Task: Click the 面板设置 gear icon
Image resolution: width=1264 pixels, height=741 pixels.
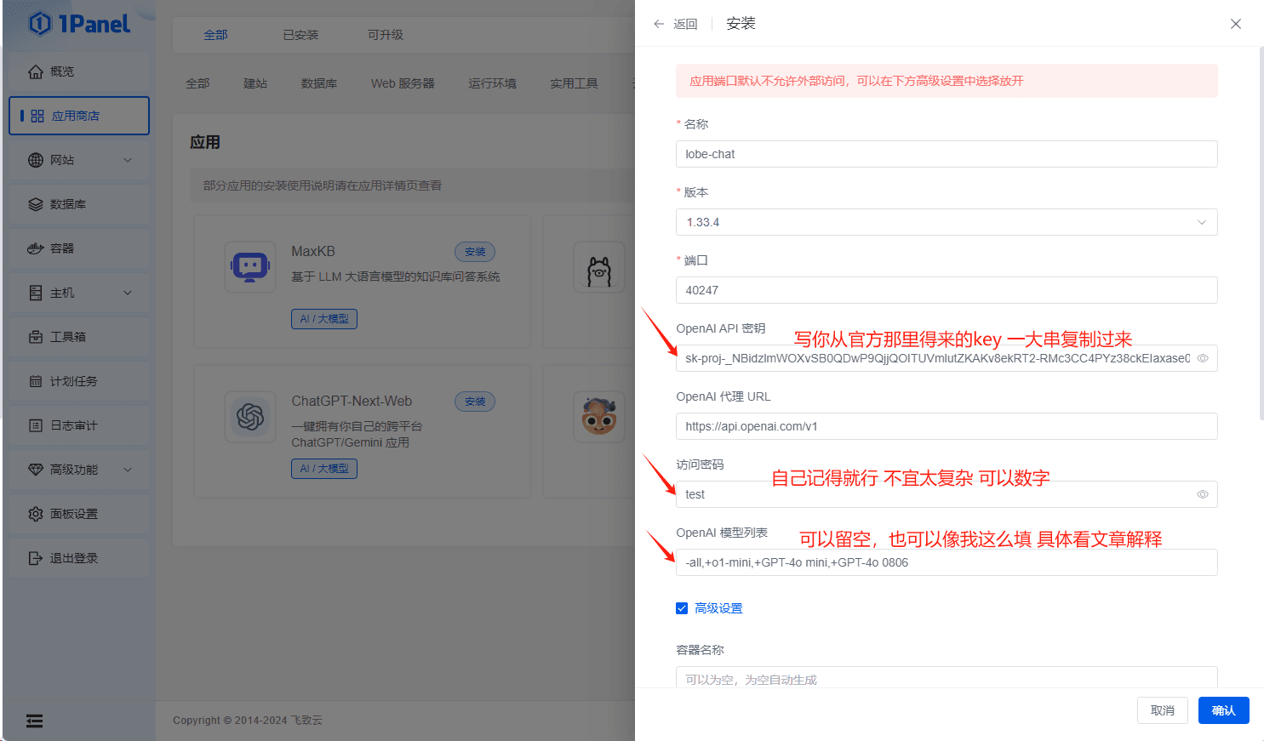Action: (x=36, y=514)
